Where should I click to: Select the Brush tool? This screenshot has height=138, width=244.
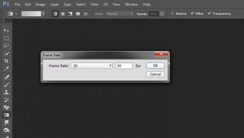point(6,84)
